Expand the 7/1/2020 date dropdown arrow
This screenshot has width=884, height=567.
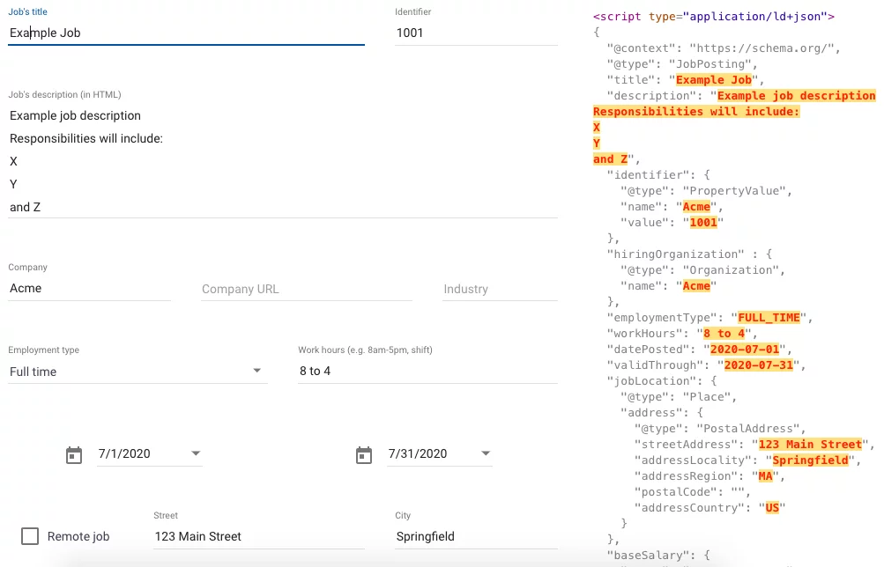click(x=196, y=453)
